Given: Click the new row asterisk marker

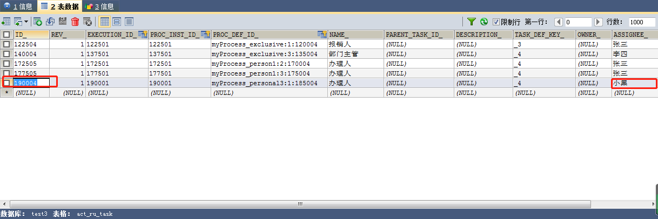Looking at the screenshot, I should 6,93.
